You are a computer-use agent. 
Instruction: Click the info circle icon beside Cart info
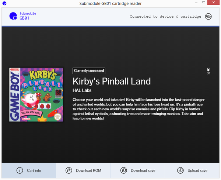pyautogui.click(x=20, y=170)
